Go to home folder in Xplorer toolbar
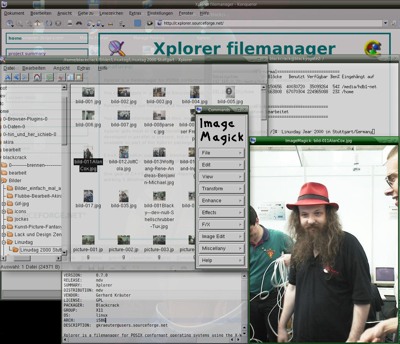 click(37, 77)
